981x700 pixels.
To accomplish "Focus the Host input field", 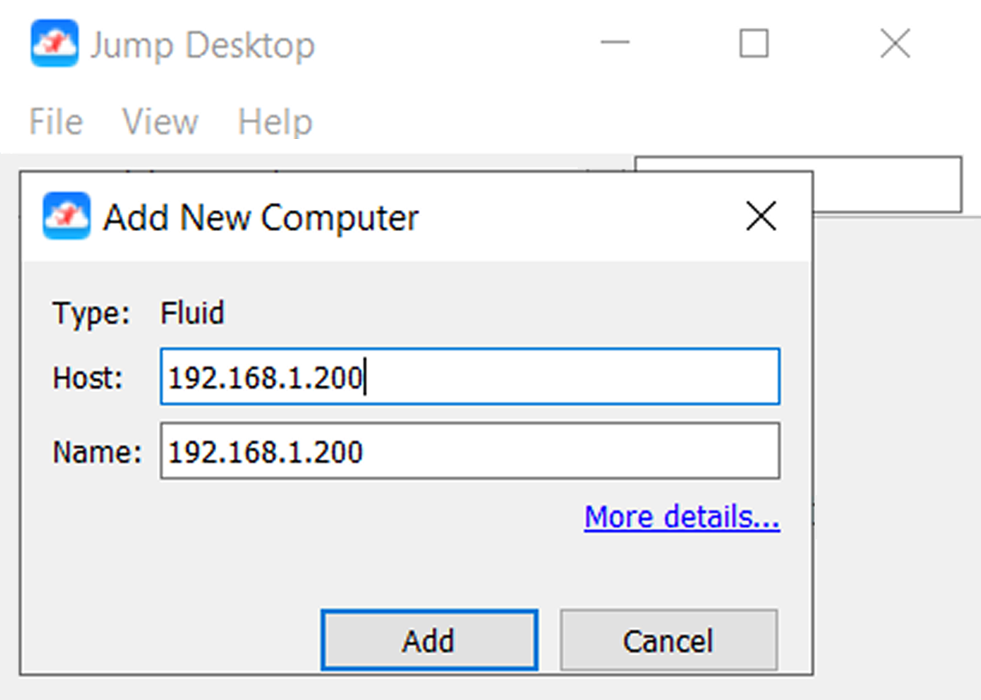I will click(x=470, y=376).
